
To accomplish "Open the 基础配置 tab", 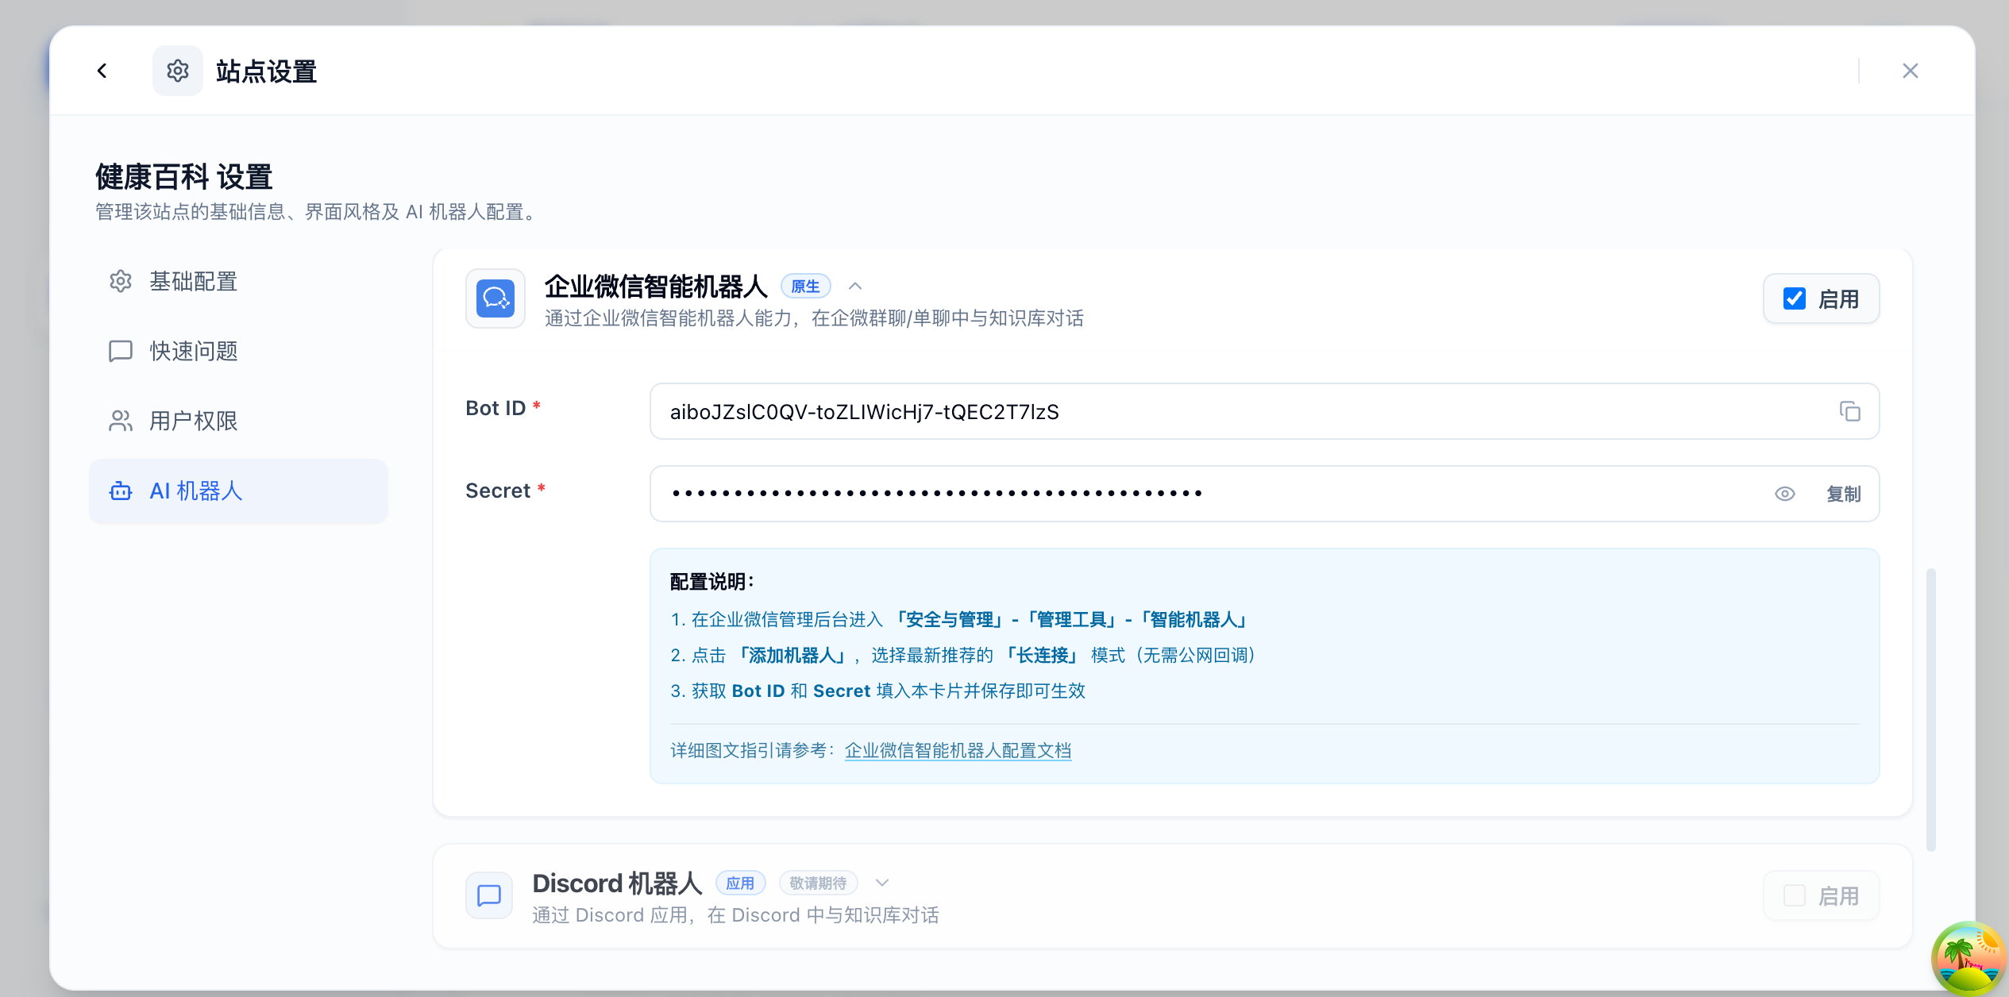I will point(194,281).
